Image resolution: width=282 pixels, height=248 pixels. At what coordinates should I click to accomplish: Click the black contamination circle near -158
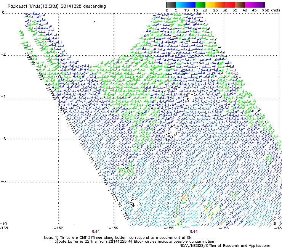click(x=133, y=205)
